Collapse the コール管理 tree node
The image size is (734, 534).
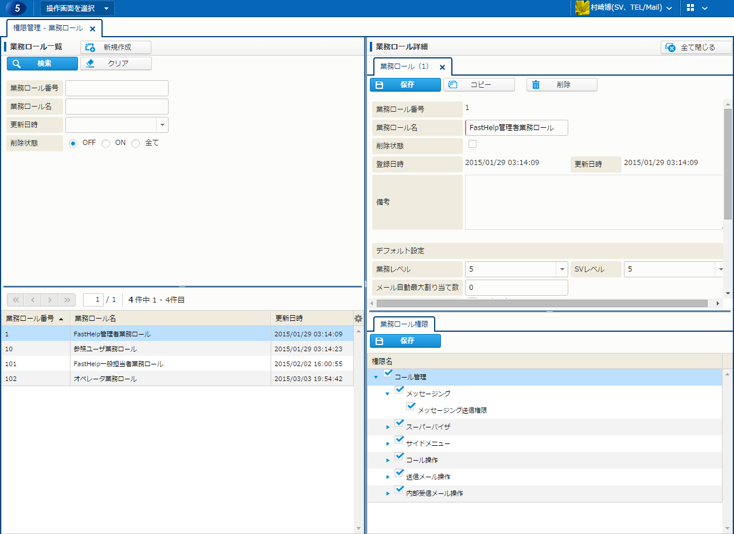[376, 377]
